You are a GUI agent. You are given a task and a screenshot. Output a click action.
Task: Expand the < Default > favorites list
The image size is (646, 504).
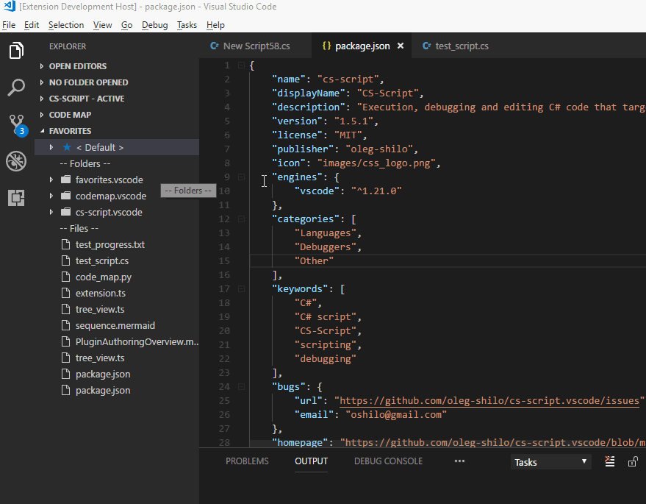pyautogui.click(x=51, y=147)
